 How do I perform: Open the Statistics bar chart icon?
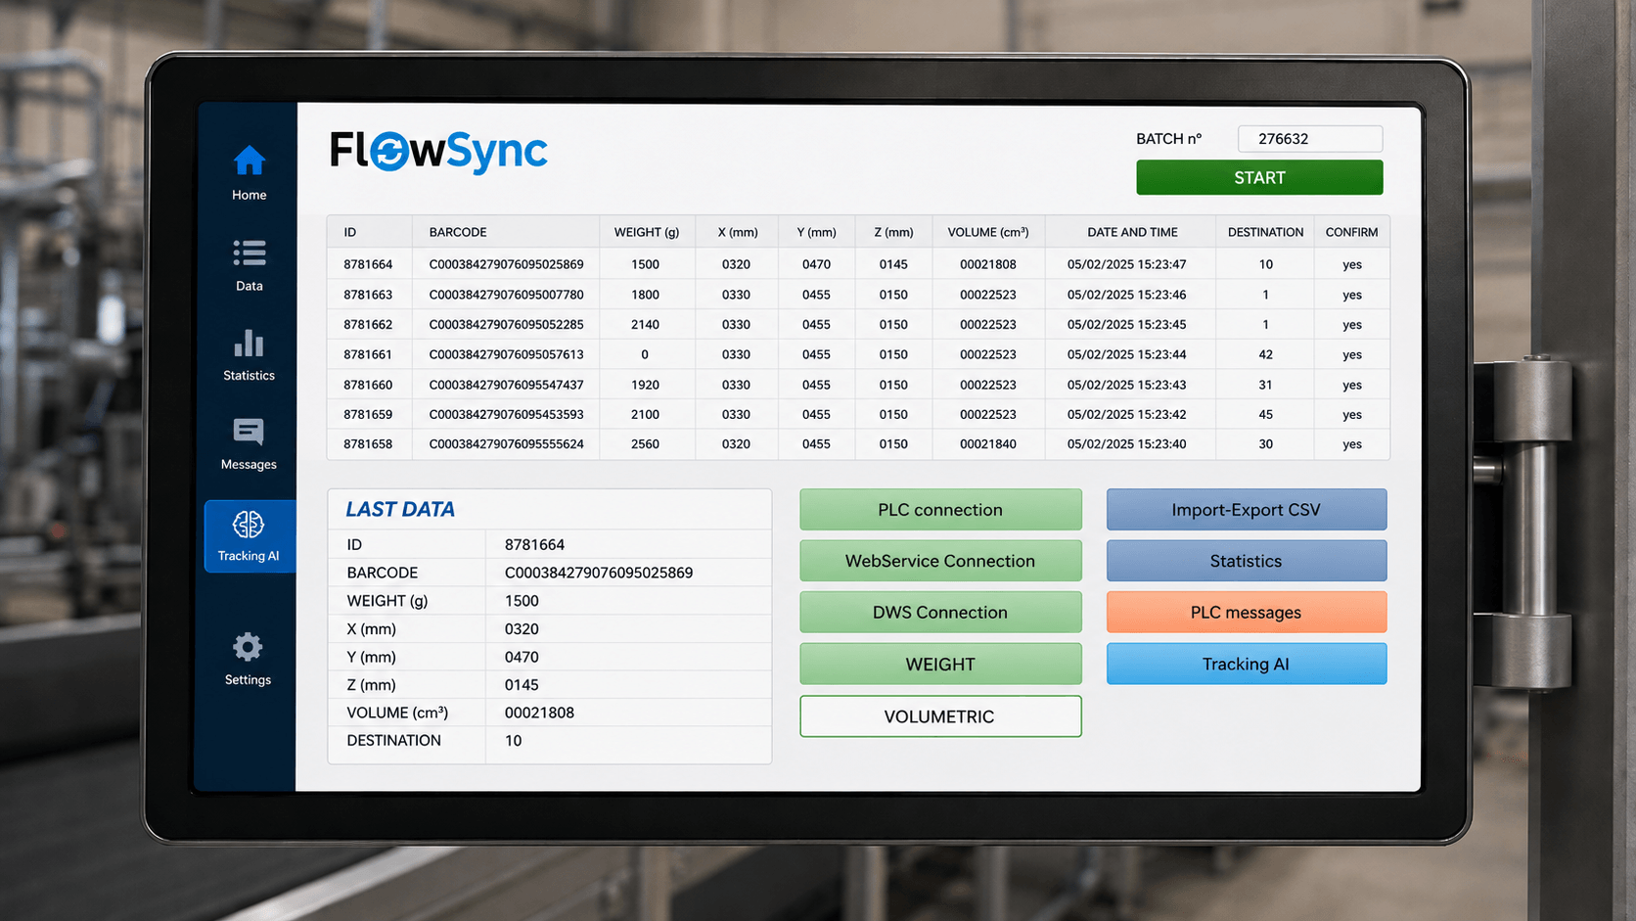(249, 343)
